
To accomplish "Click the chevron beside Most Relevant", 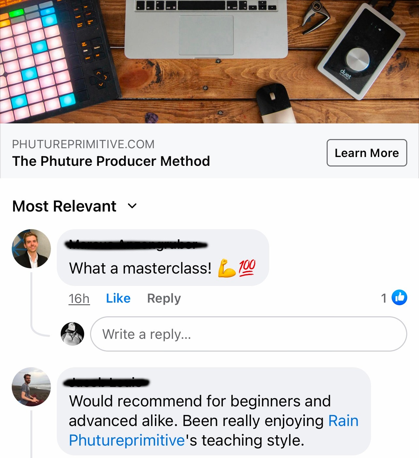I will click(132, 206).
